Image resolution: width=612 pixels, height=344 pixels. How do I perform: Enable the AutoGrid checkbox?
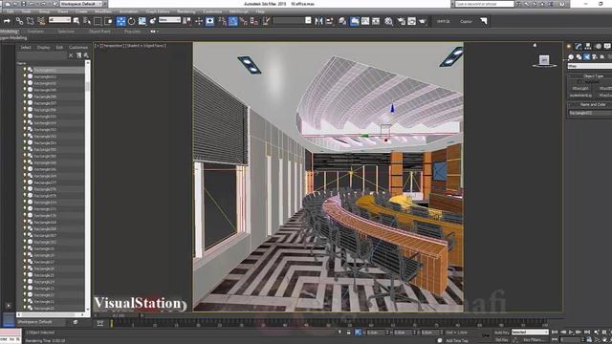(579, 82)
